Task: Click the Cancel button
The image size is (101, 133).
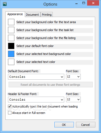Action: coord(86,125)
